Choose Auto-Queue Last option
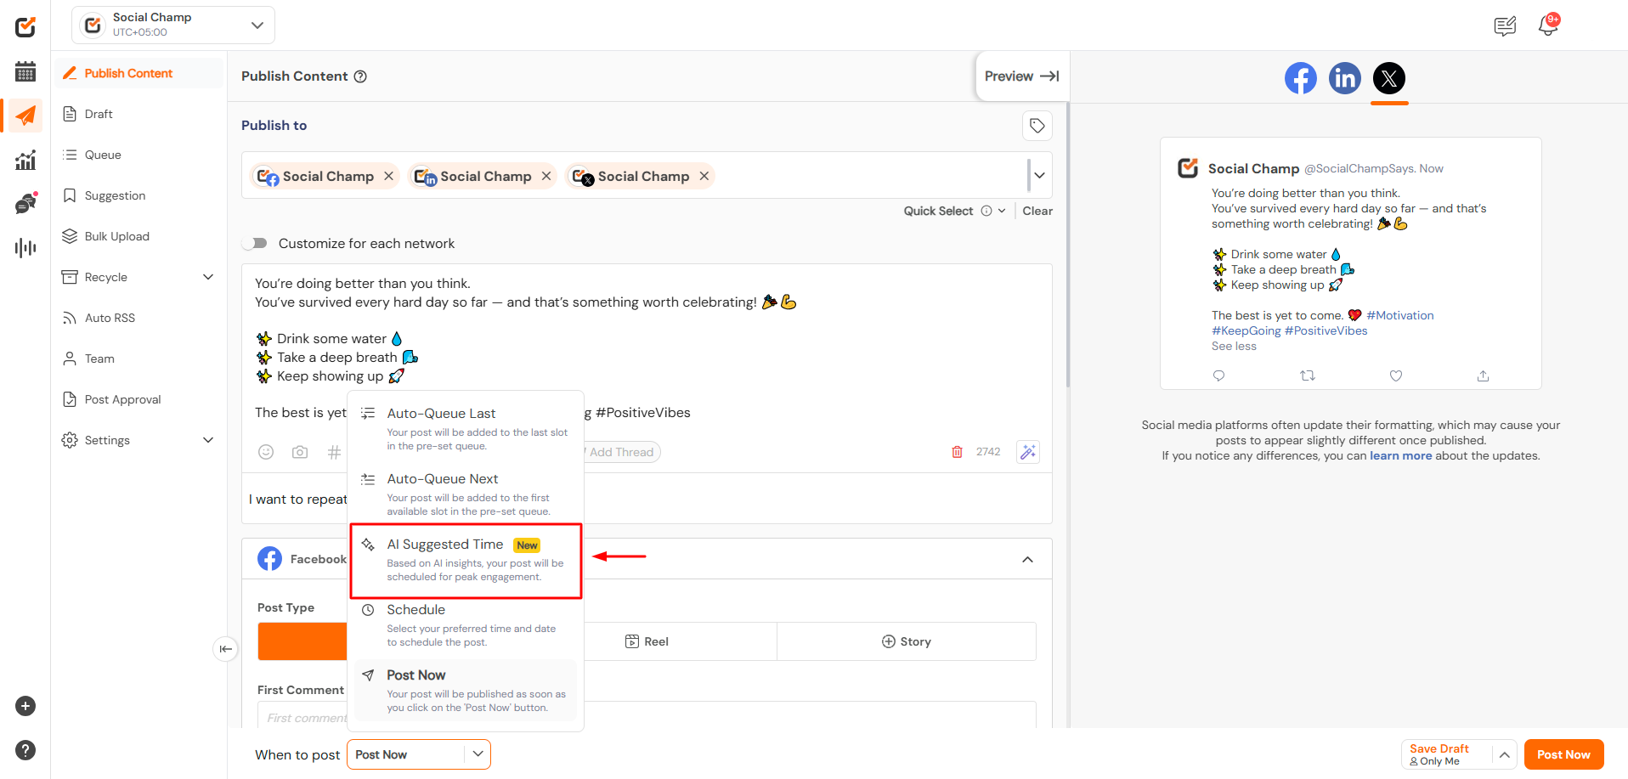The image size is (1628, 779). [466, 428]
